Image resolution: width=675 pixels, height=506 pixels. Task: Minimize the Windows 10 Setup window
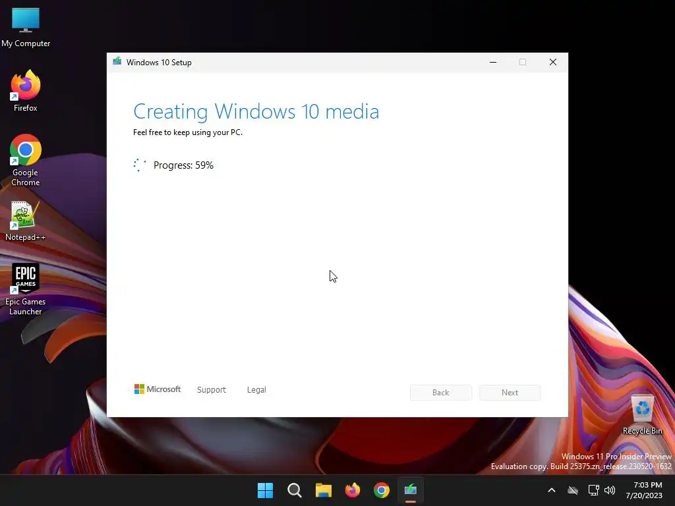pos(493,63)
